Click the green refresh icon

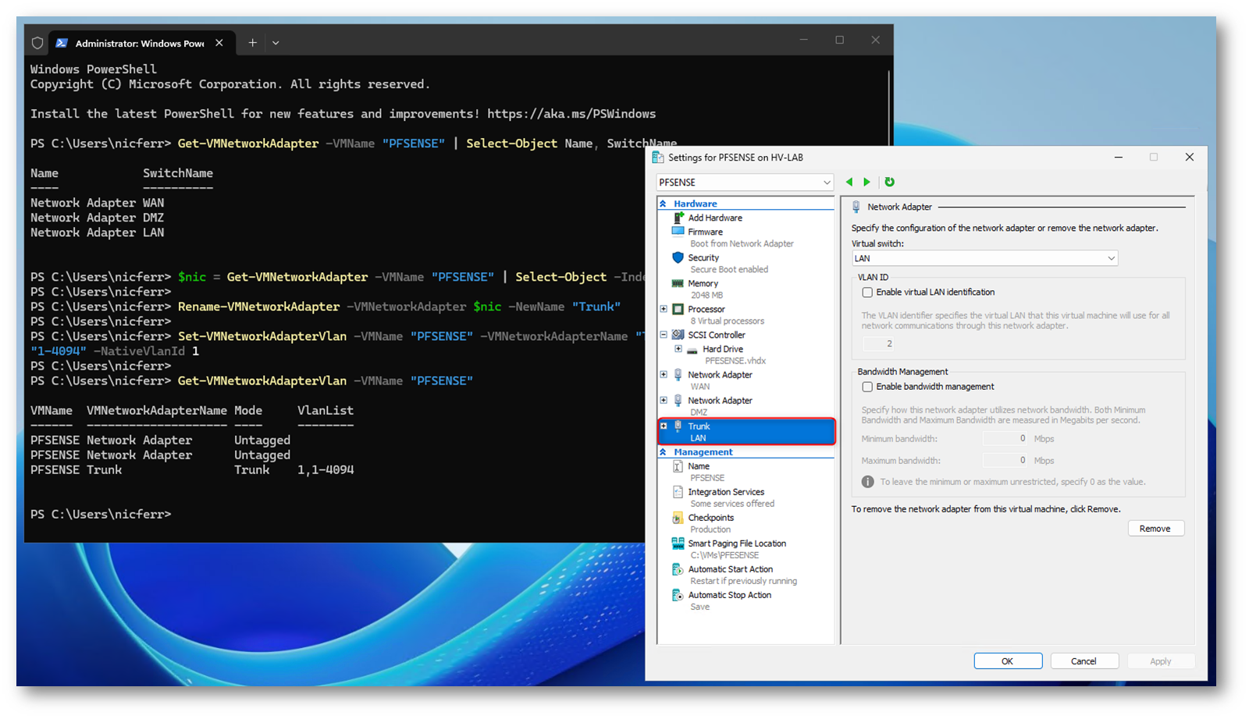(889, 182)
